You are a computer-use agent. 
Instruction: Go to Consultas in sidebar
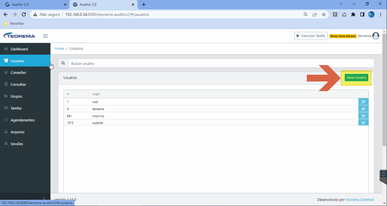pyautogui.click(x=25, y=85)
